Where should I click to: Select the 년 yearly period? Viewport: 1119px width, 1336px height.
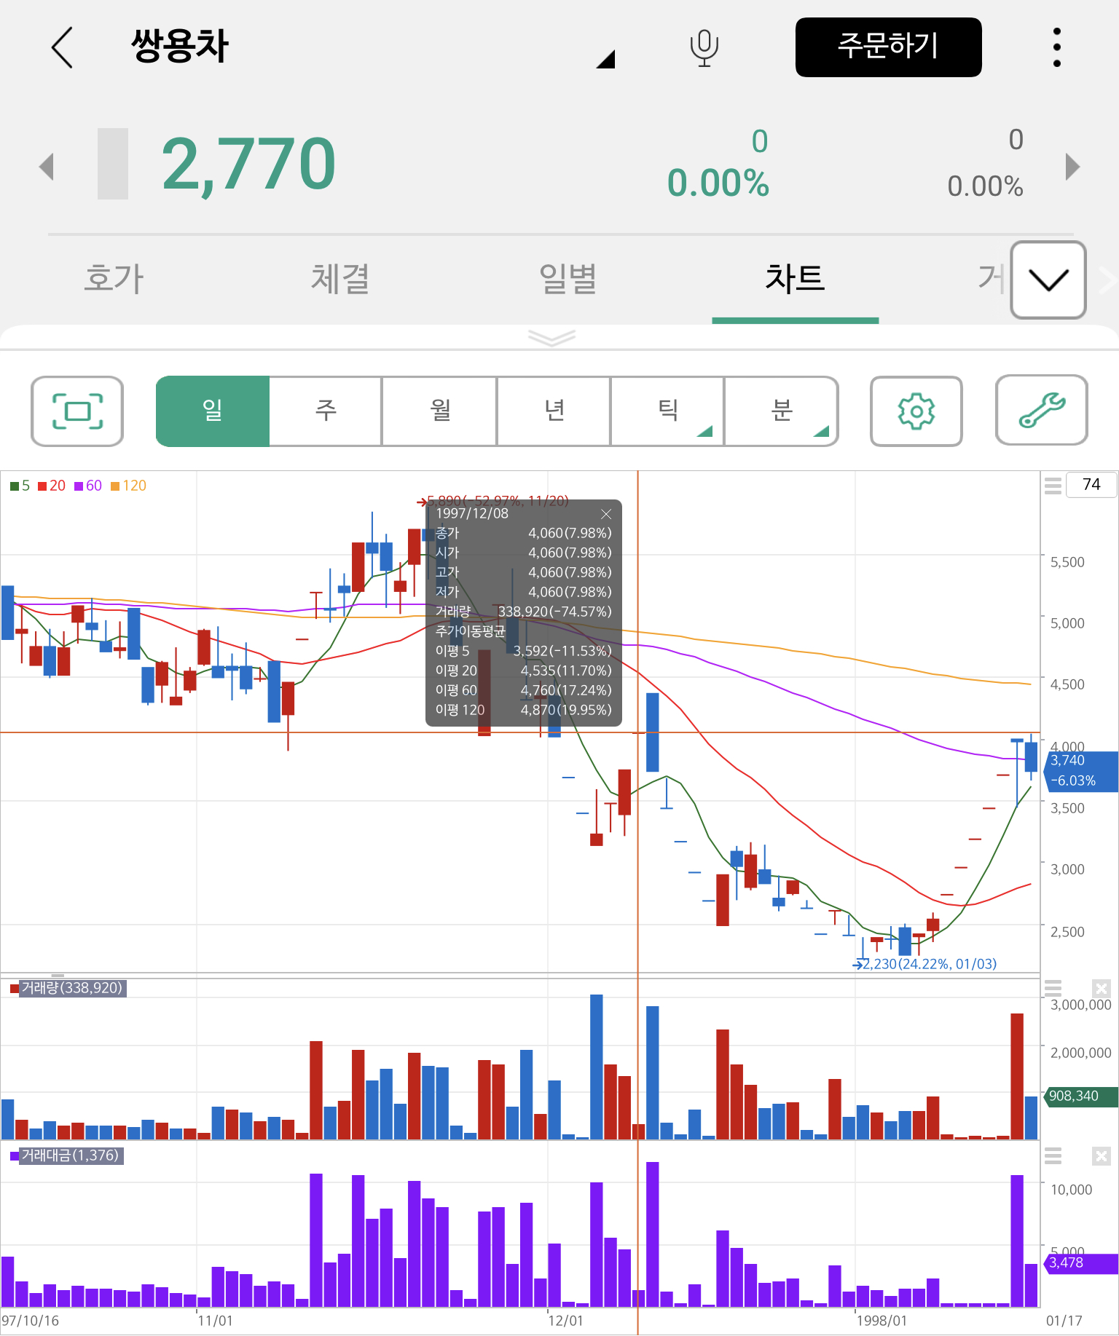tap(554, 411)
